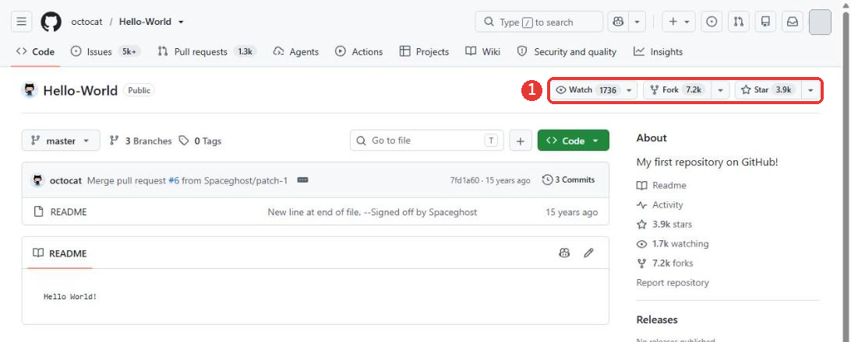Open the user avatar menu
The height and width of the screenshot is (342, 851).
click(x=820, y=23)
